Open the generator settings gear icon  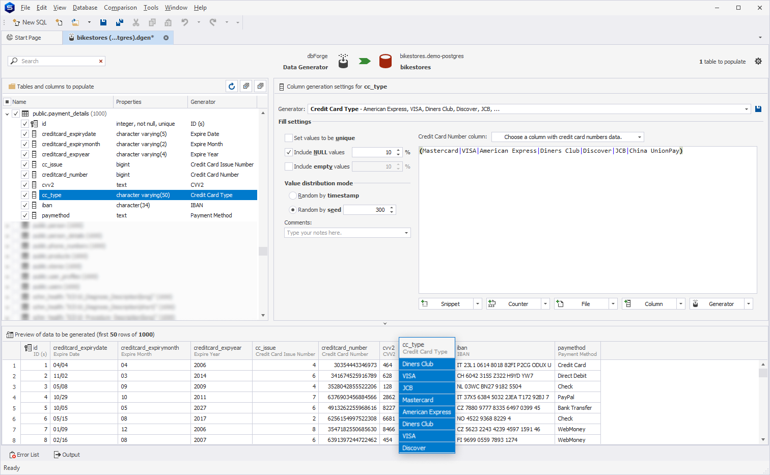[758, 61]
